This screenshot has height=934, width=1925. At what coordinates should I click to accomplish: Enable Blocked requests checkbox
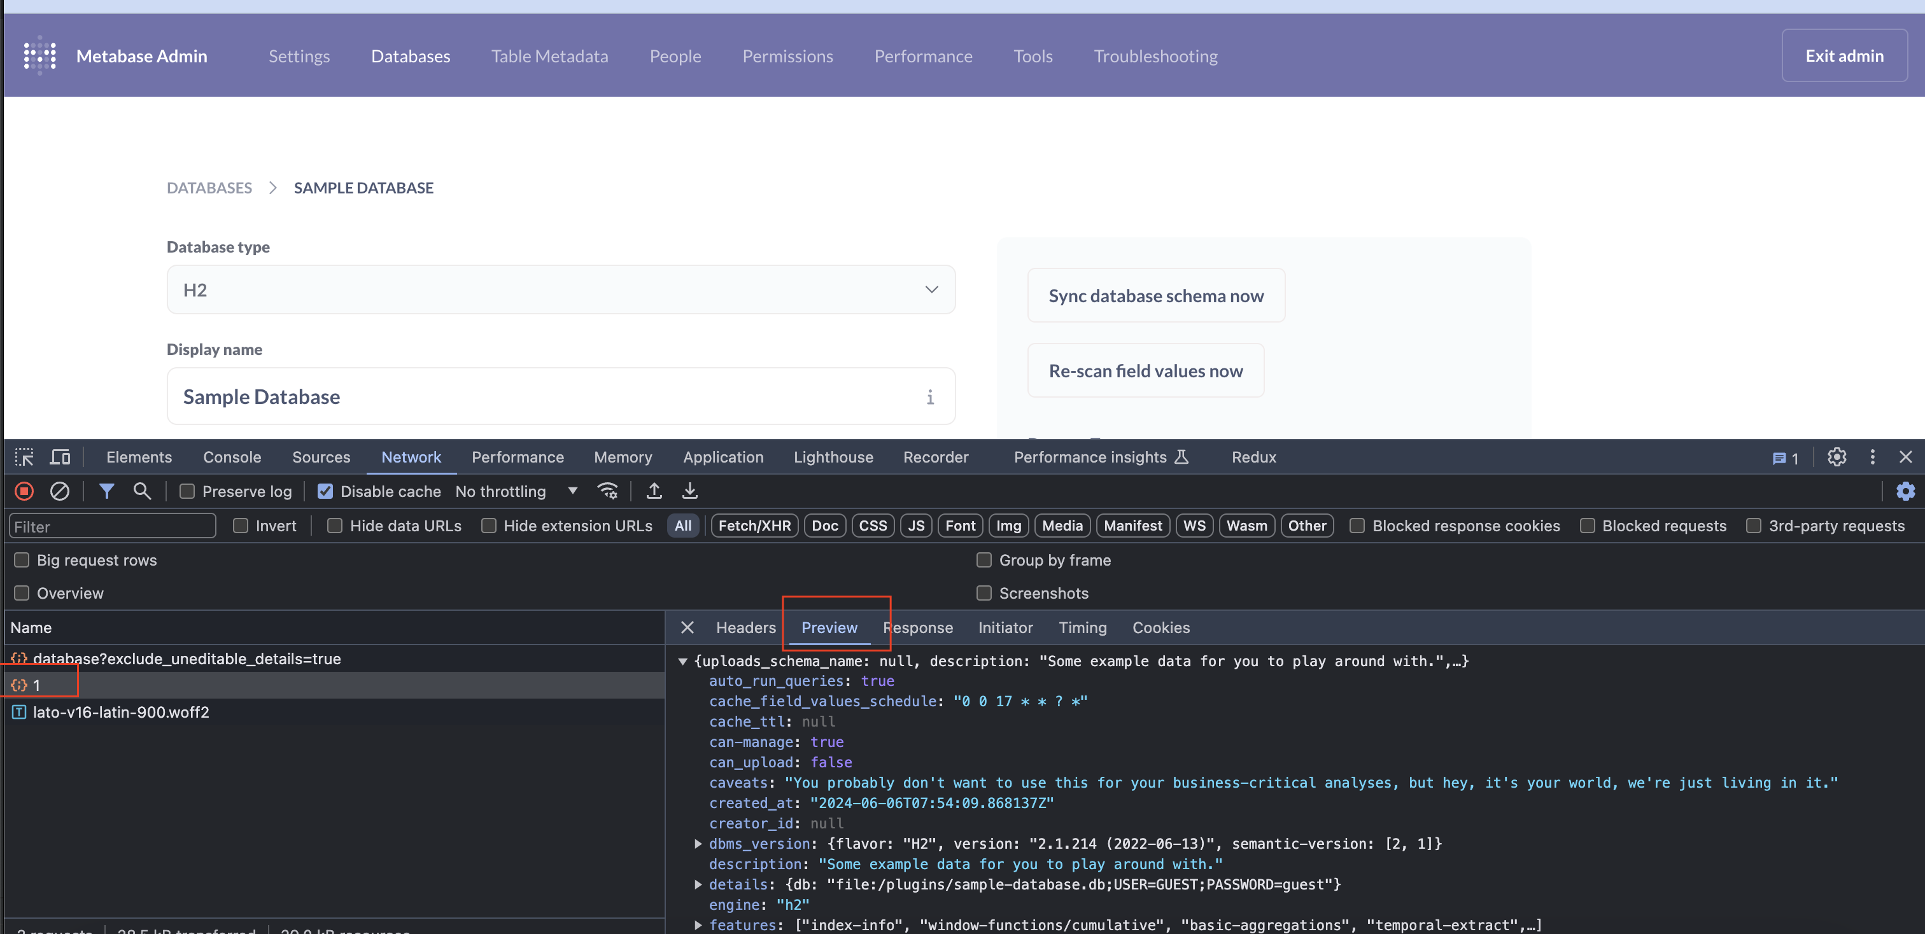coord(1587,526)
